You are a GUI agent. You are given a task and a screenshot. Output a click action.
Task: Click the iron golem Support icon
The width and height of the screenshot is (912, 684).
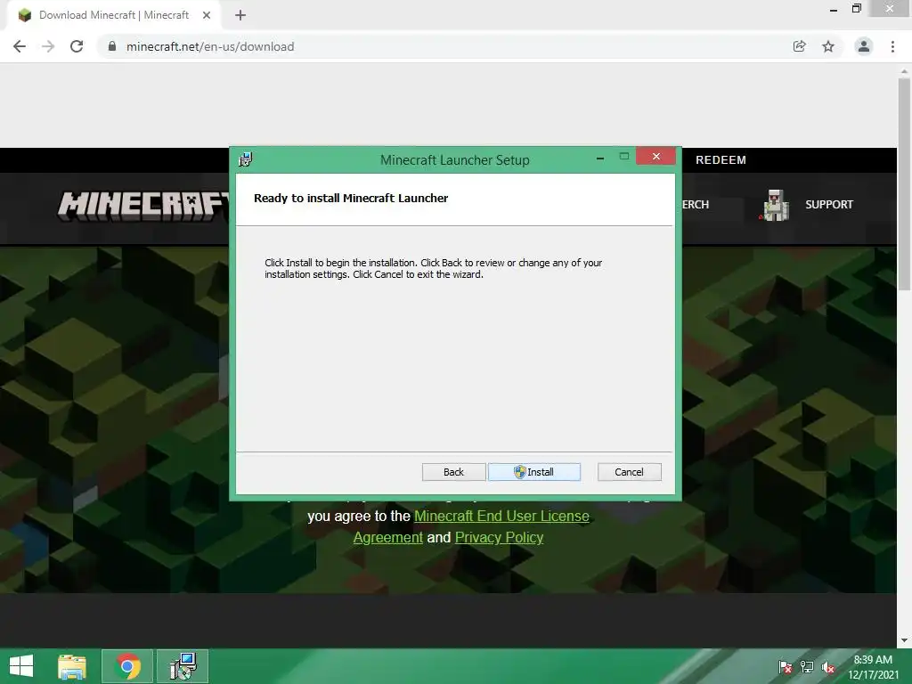(776, 206)
